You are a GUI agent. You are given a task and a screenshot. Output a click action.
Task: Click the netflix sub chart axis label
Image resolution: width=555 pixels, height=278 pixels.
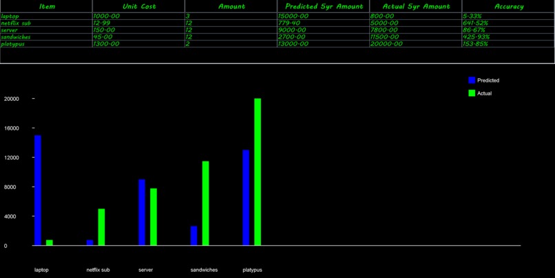(x=98, y=270)
